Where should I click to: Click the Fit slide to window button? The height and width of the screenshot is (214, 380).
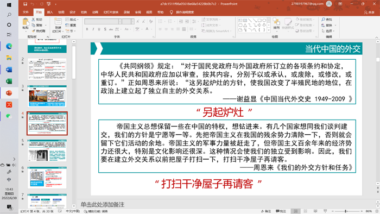tap(377, 211)
